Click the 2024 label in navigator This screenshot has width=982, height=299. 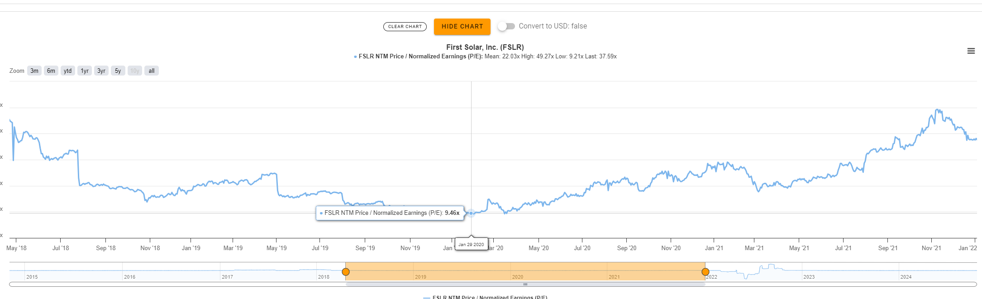pyautogui.click(x=906, y=277)
